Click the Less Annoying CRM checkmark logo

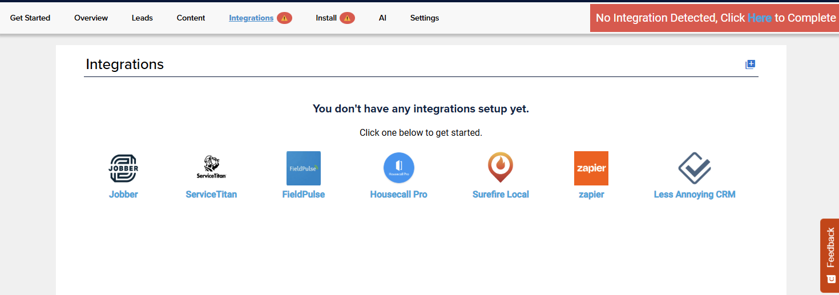click(x=695, y=168)
